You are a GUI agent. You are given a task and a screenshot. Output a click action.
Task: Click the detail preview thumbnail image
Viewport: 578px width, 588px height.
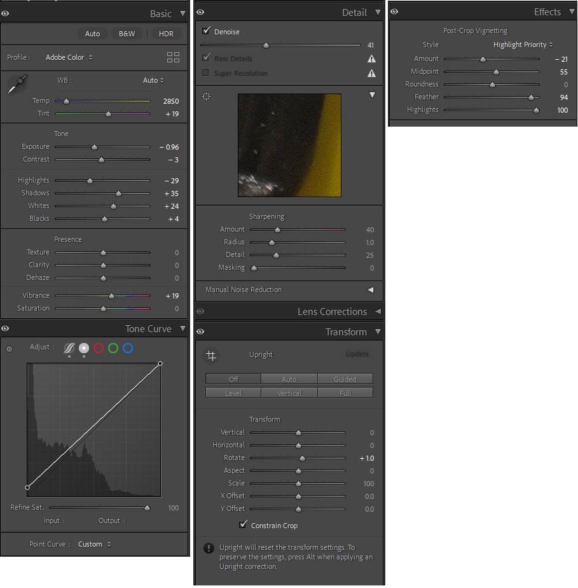tap(289, 145)
